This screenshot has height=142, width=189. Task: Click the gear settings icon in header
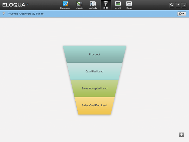point(180,14)
